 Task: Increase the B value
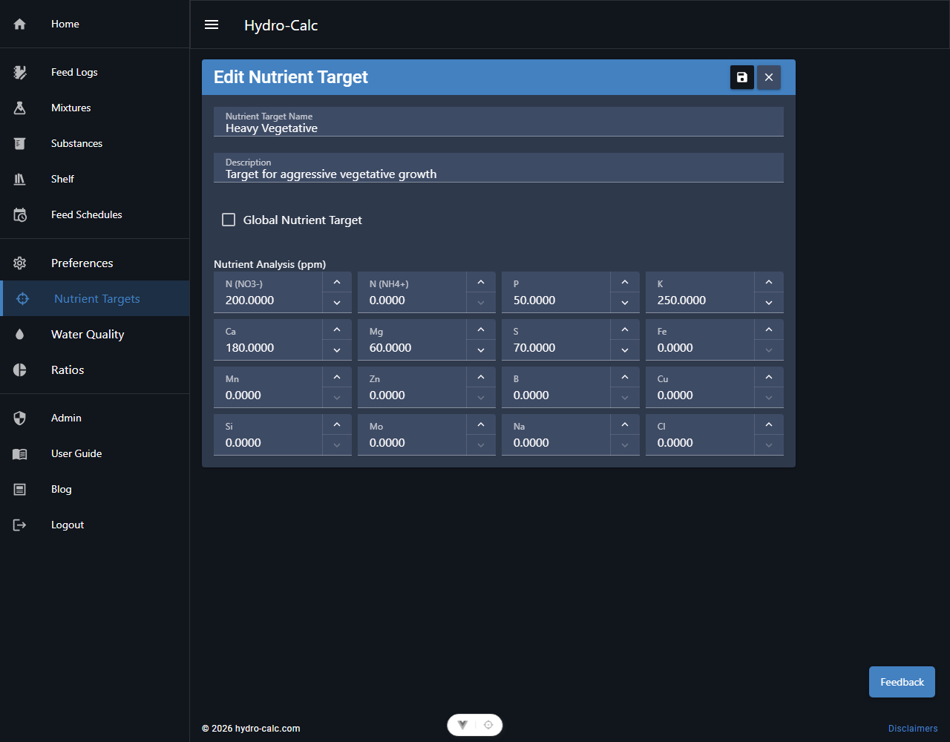[x=625, y=377]
